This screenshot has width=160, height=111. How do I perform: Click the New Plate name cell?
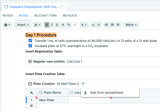pyautogui.click(x=53, y=100)
